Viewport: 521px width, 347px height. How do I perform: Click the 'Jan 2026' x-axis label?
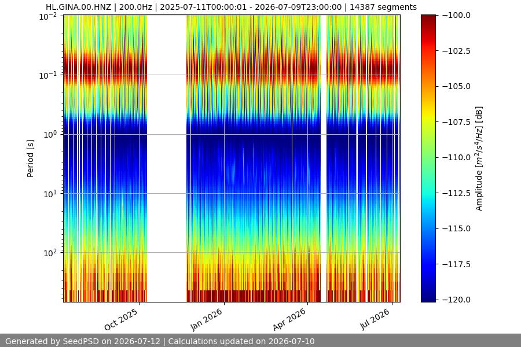click(206, 319)
